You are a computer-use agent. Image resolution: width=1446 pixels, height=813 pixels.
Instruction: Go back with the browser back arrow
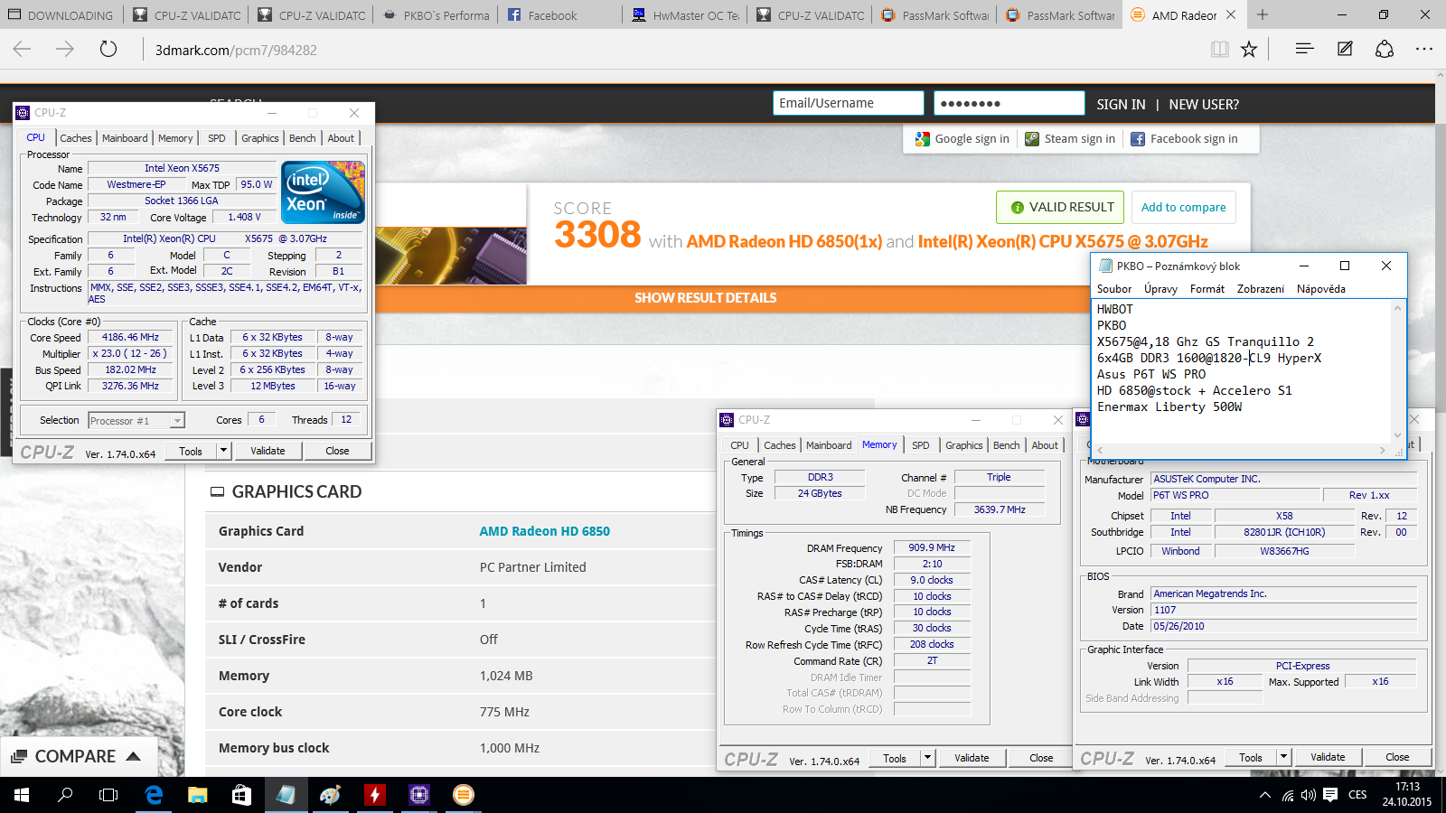pyautogui.click(x=22, y=49)
